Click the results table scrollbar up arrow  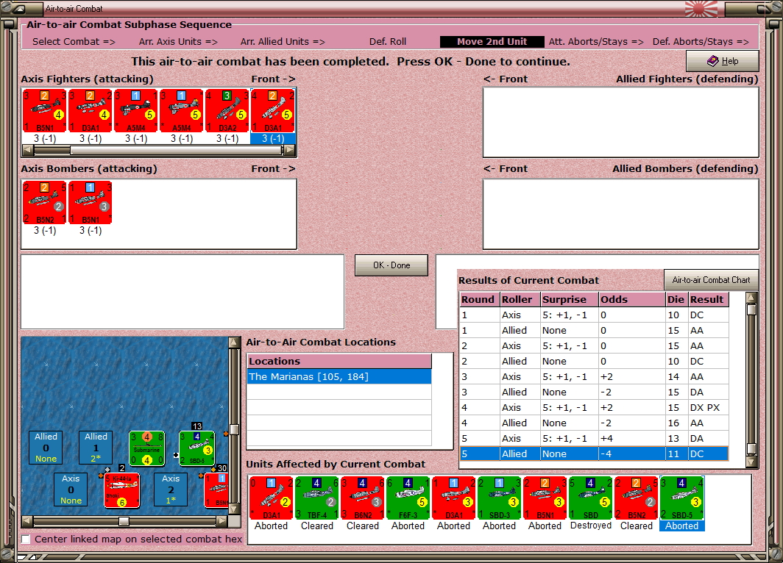click(x=751, y=298)
